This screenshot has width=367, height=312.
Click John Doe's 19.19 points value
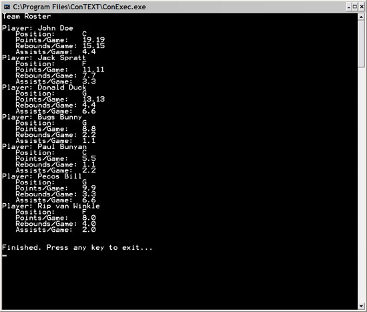[x=93, y=40]
